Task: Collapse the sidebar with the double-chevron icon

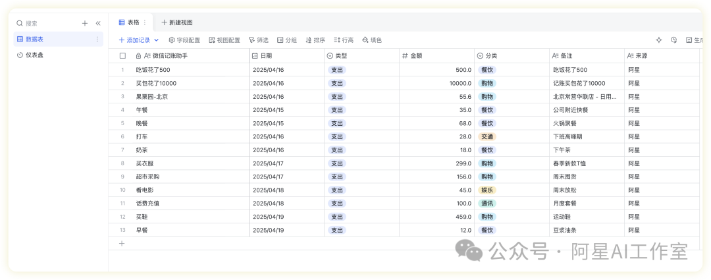Action: tap(98, 23)
